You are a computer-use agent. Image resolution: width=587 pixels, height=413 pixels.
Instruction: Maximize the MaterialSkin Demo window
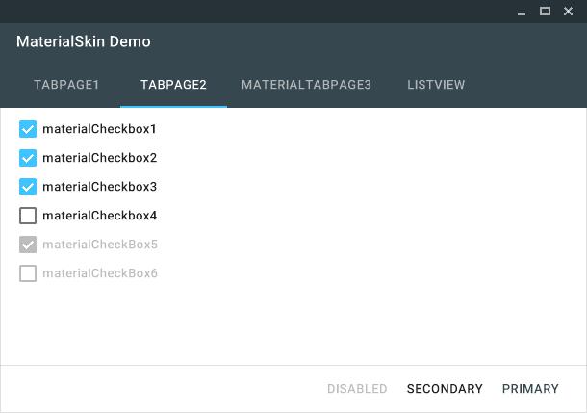545,12
